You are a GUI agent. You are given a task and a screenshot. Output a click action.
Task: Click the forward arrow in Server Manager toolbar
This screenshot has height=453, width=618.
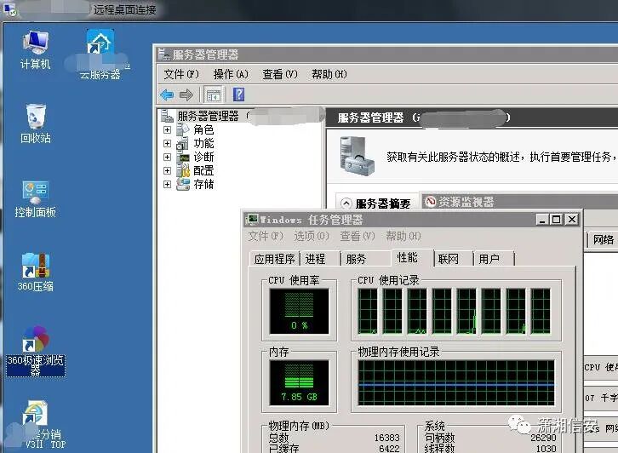click(x=186, y=95)
